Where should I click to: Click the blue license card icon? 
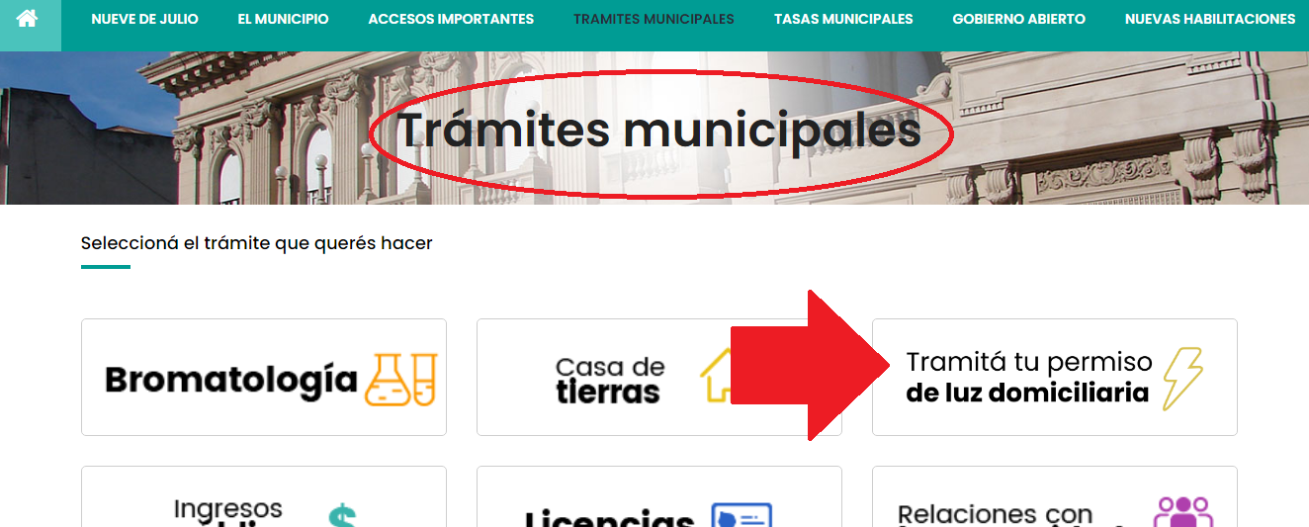[x=742, y=516]
